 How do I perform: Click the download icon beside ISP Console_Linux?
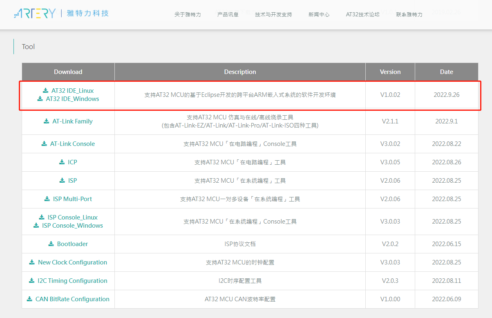pos(42,217)
